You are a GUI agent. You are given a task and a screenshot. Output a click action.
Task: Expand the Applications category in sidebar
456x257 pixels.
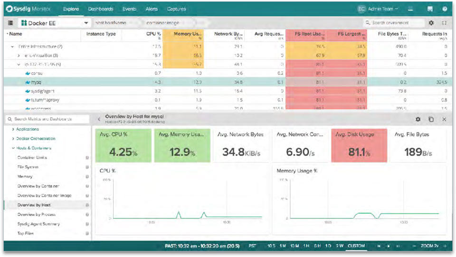[x=13, y=129]
